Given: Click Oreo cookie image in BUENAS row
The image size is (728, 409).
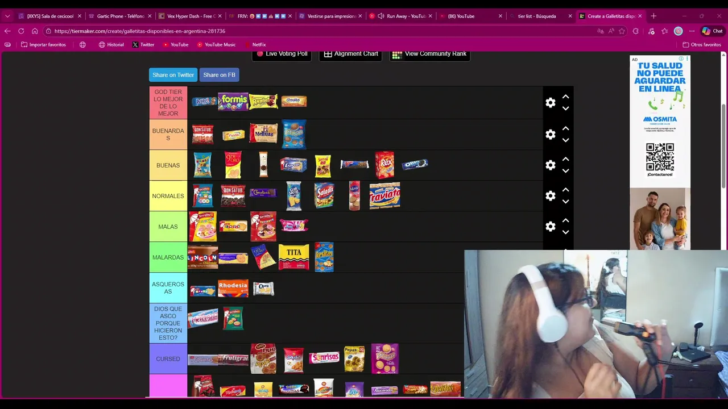Looking at the screenshot, I should [415, 165].
